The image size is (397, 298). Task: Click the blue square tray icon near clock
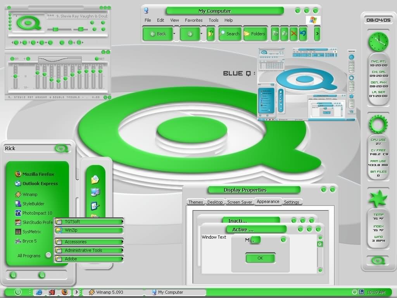pyautogui.click(x=362, y=292)
